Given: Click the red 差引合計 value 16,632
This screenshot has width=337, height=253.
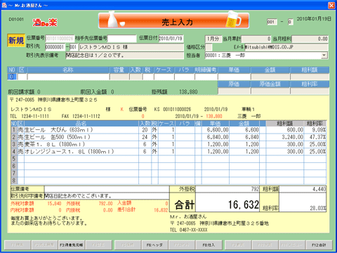Looking at the screenshot, I should coord(161,210).
